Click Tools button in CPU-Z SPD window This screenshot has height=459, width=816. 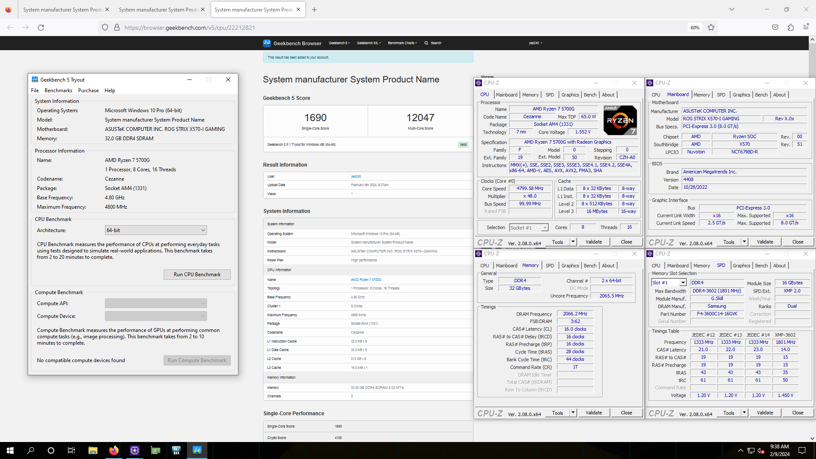(x=728, y=413)
